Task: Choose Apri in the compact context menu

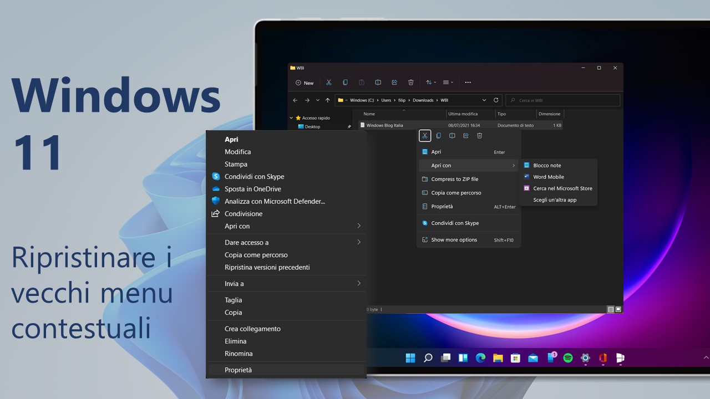Action: click(x=469, y=152)
